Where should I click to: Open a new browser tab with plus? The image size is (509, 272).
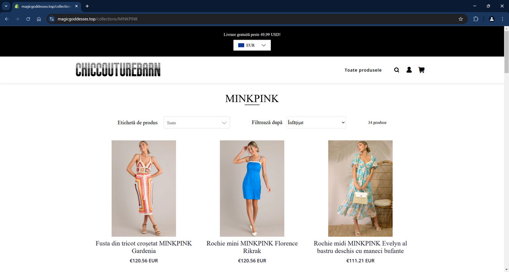pyautogui.click(x=87, y=6)
